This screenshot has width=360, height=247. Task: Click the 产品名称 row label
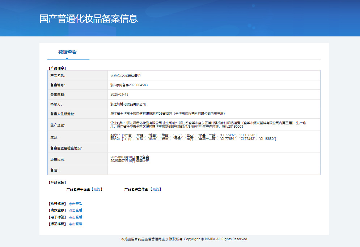tap(58, 75)
